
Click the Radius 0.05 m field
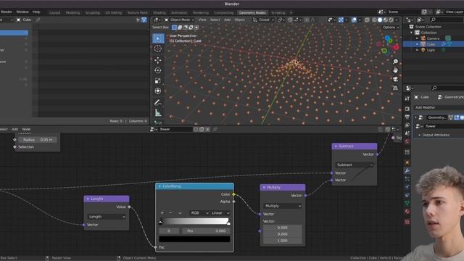coord(38,140)
